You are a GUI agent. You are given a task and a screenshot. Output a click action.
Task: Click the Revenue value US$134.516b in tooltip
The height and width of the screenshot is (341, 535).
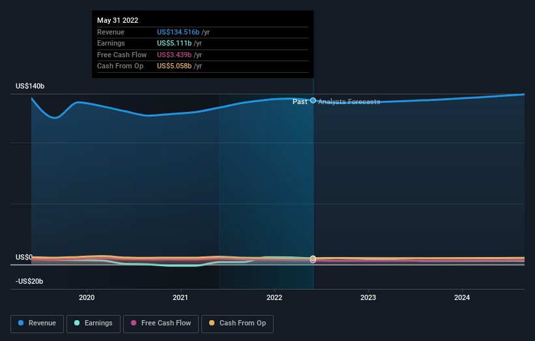178,32
